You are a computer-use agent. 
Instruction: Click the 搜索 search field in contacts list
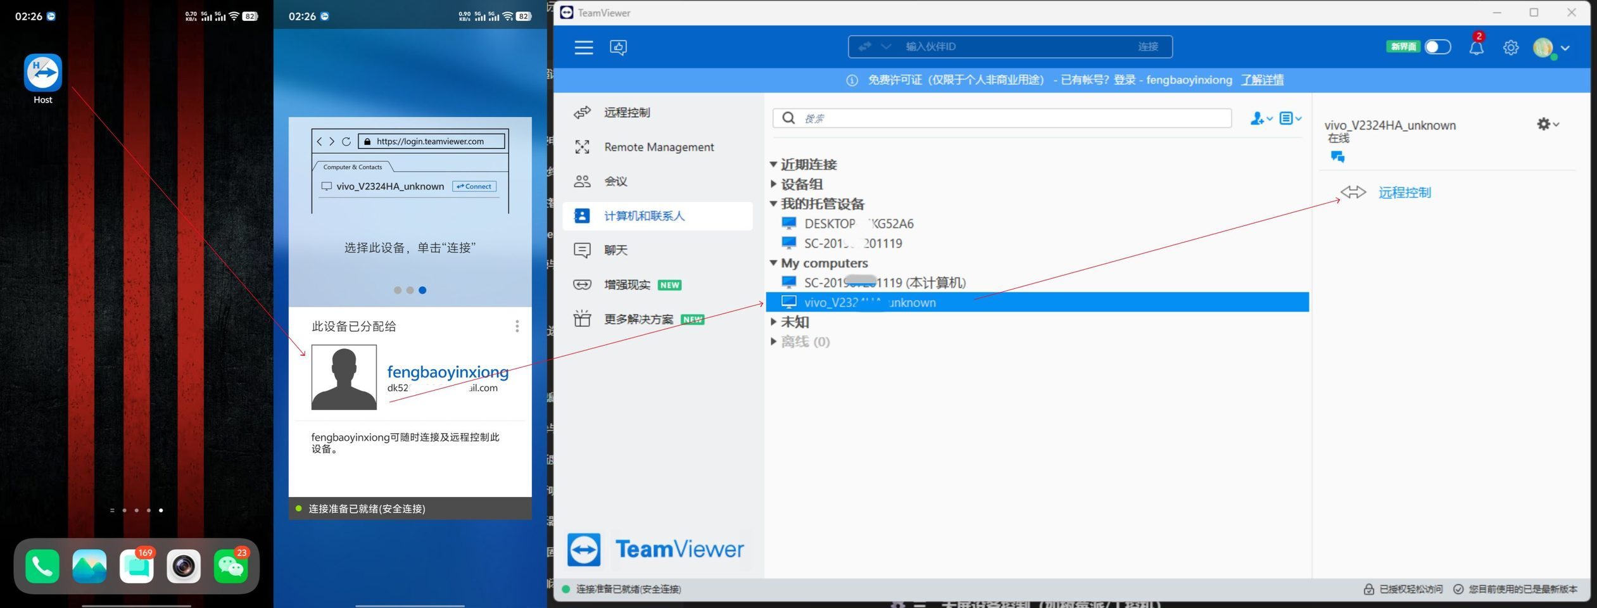tap(1002, 118)
